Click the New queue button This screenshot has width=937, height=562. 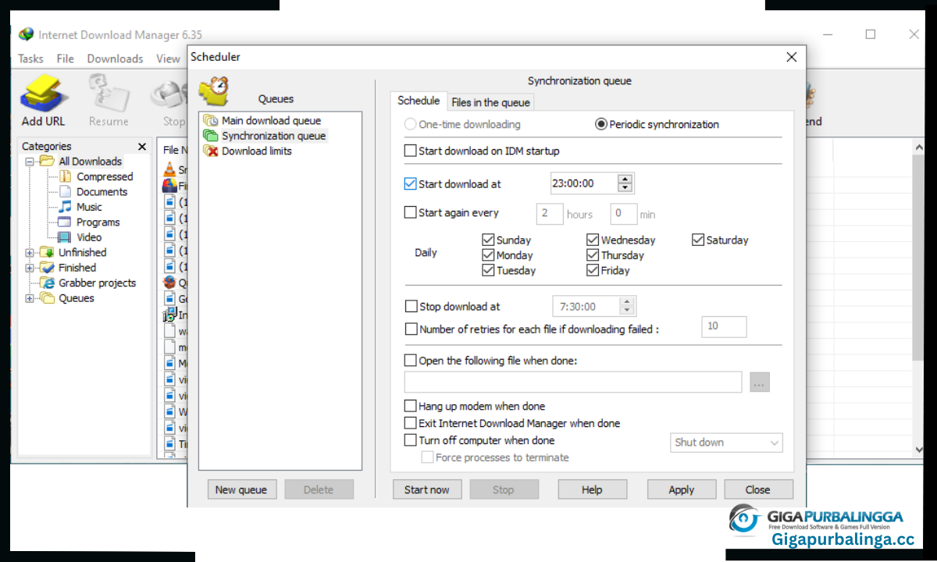coord(241,489)
